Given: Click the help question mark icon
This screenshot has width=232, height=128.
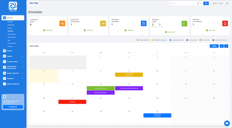Looking at the screenshot, I should 4,97.
